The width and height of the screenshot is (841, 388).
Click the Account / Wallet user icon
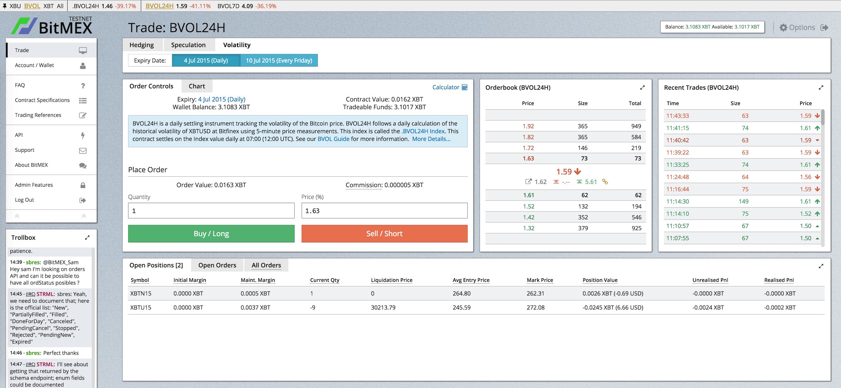[83, 65]
